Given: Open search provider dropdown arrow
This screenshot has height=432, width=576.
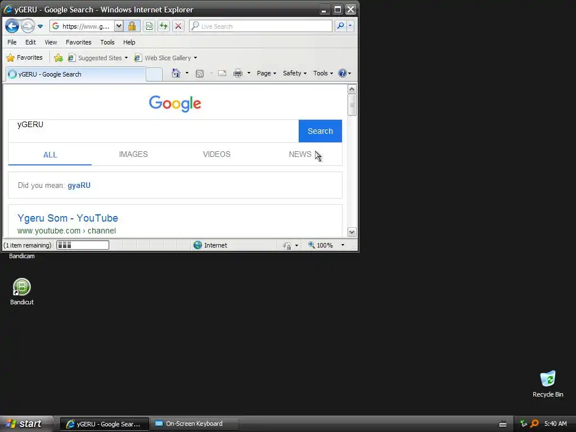Looking at the screenshot, I should (350, 26).
